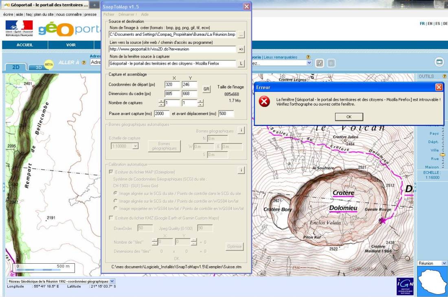The width and height of the screenshot is (448, 297).
Task: Click the pushpin icon beside the places dropdown
Action: [x=319, y=63]
